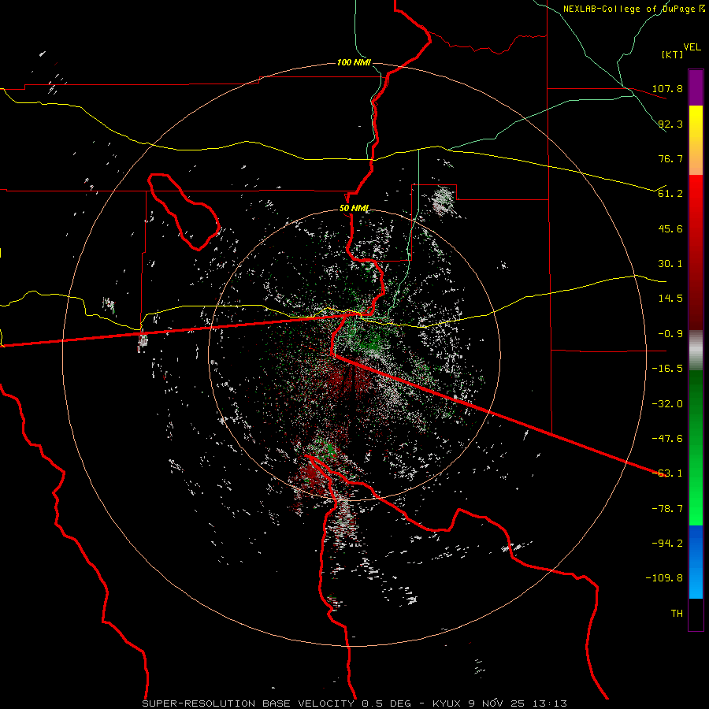Click the 45.6 velocity scale value
Viewport: 709px width, 709px height.
tap(670, 228)
